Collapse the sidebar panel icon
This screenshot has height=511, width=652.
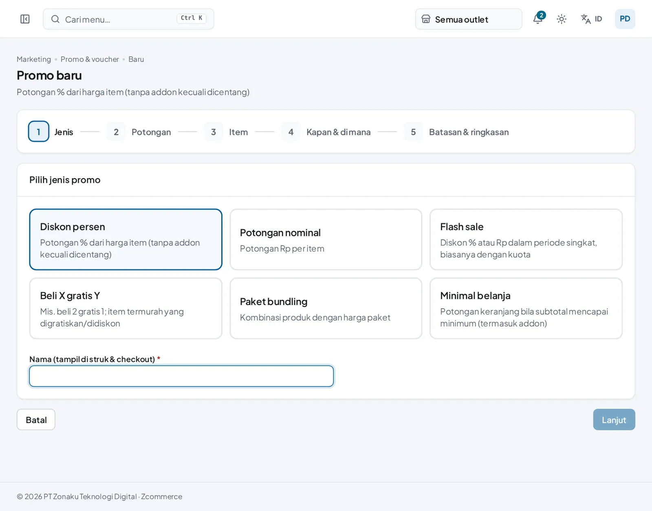coord(25,19)
